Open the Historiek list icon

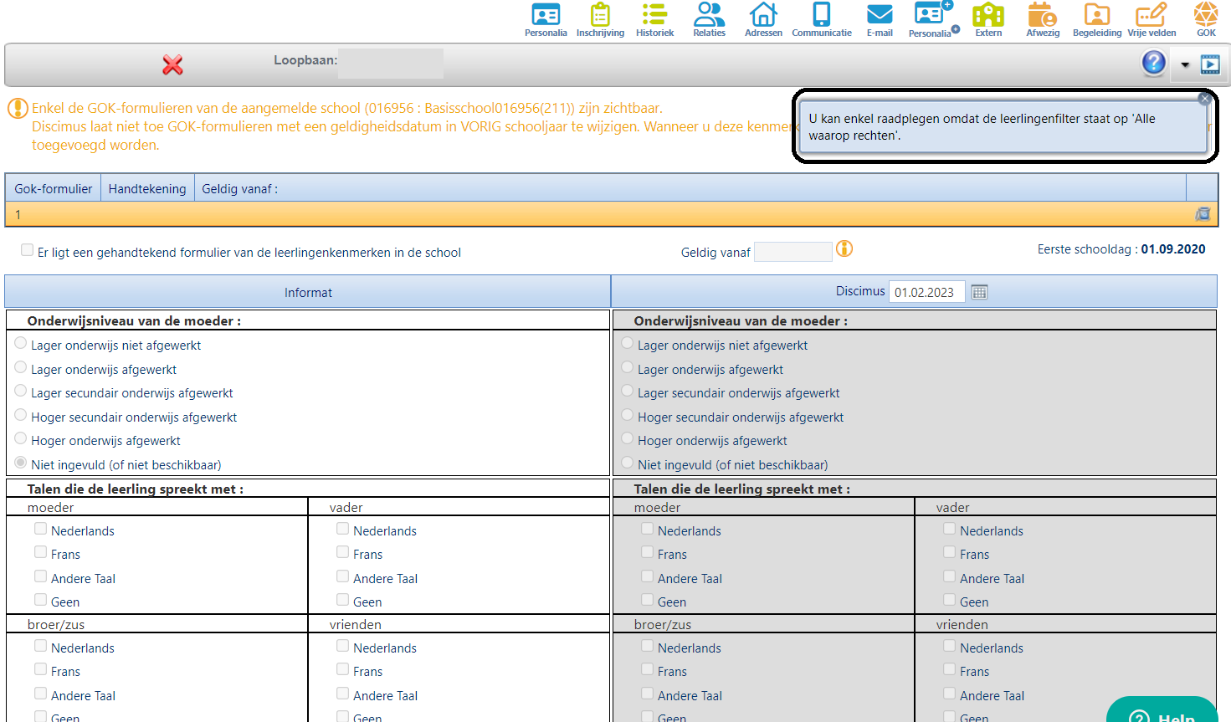coord(654,19)
